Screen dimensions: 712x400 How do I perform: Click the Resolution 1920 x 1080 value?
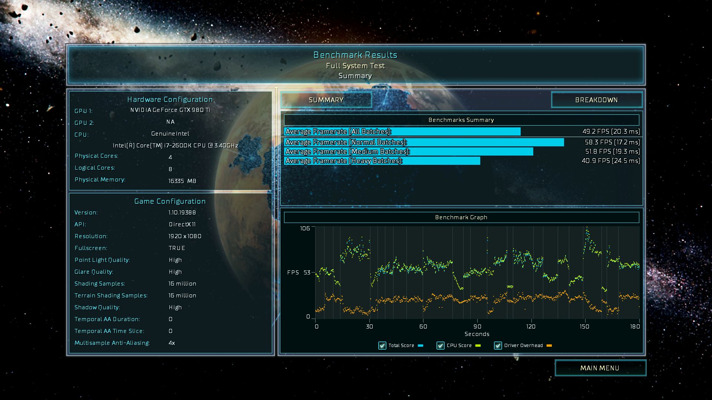pos(185,236)
